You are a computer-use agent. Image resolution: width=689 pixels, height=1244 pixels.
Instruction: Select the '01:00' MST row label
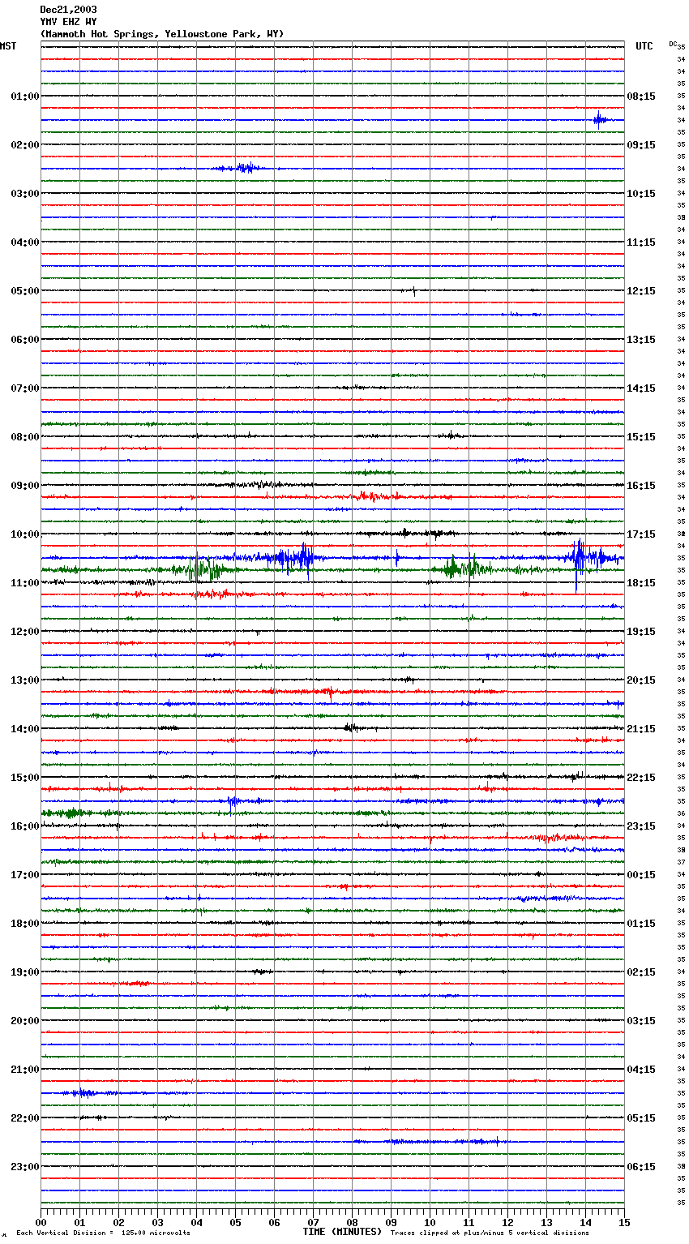click(x=24, y=97)
